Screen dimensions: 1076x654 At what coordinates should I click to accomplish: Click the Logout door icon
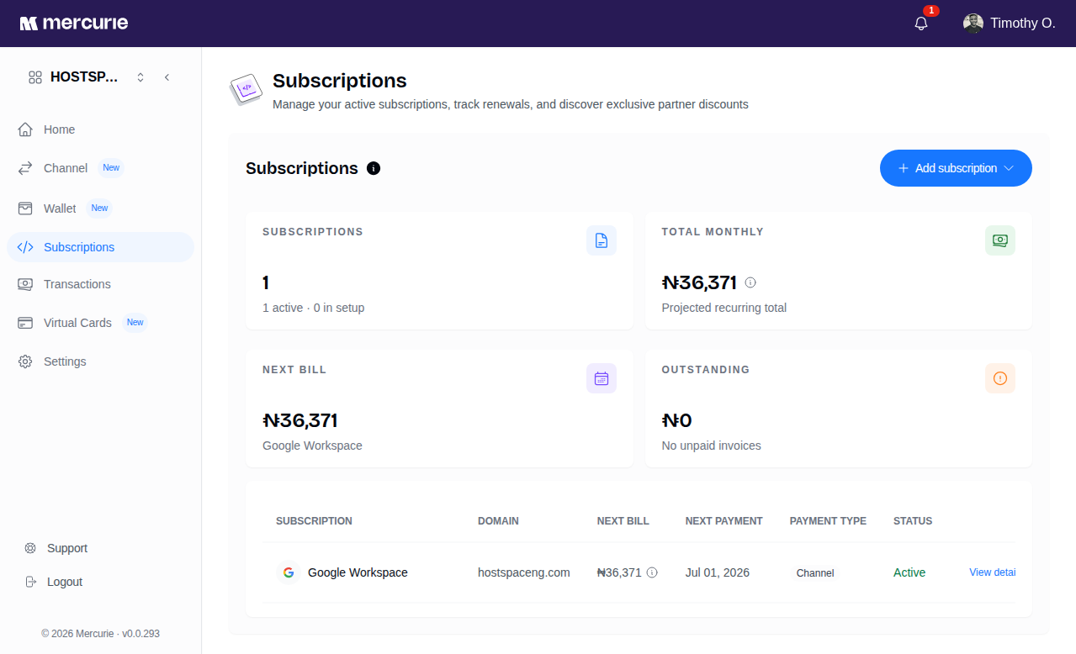30,582
